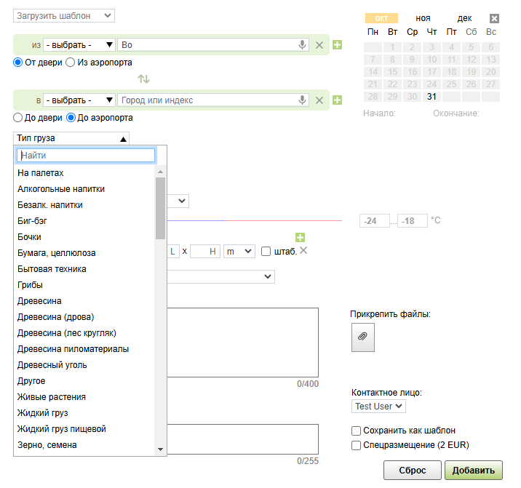
Task: Click the "Найти" search field
Action: 86,156
